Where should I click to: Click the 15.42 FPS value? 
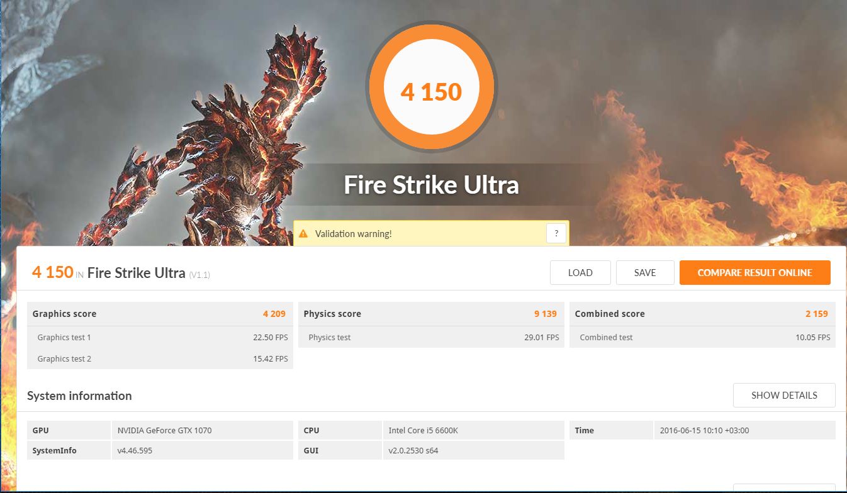pos(271,359)
